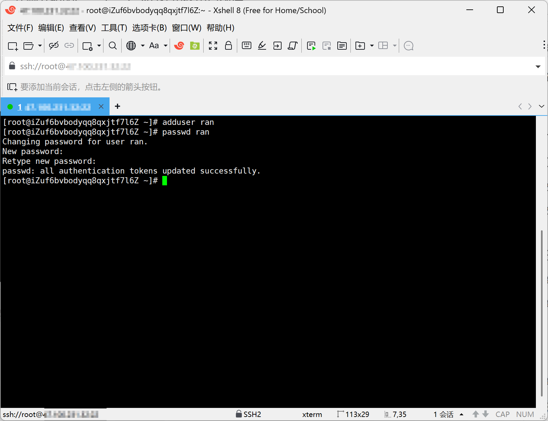Add a new tab group icon
Screen dimensions: 548x421
pos(360,46)
